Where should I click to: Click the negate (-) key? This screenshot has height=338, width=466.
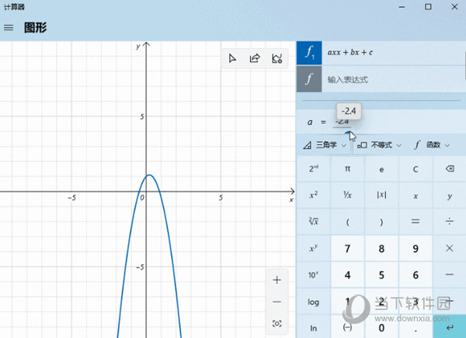click(347, 328)
